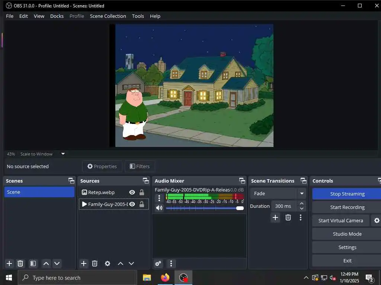Viewport: 381px width, 285px height.
Task: Open source Properties button in toolbar
Action: tap(102, 166)
